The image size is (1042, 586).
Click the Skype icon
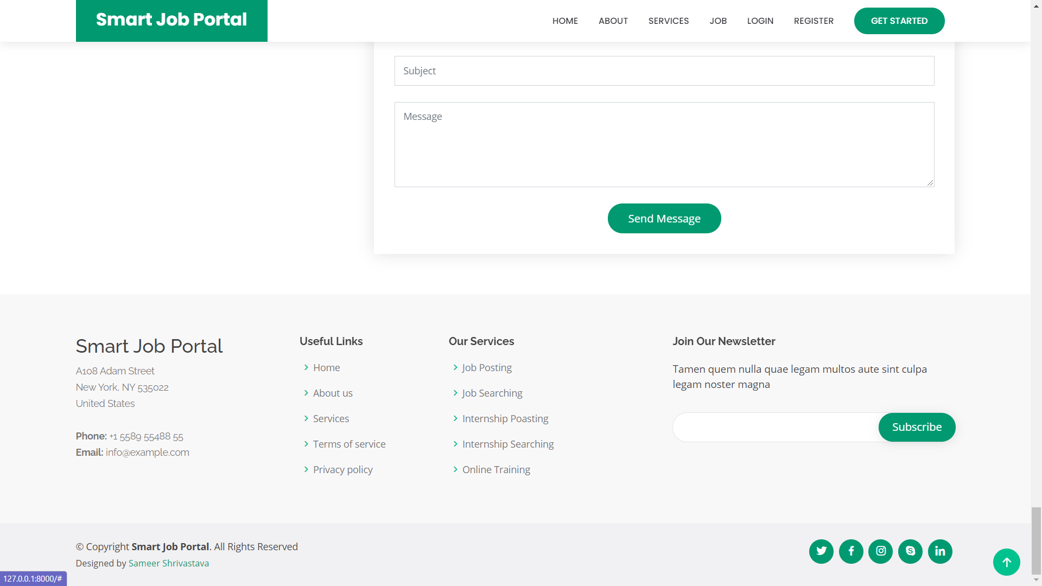910,551
